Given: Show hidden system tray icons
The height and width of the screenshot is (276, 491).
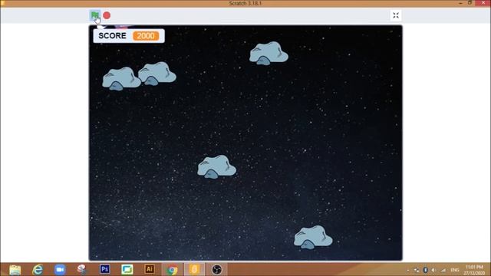Looking at the screenshot, I should [408, 270].
